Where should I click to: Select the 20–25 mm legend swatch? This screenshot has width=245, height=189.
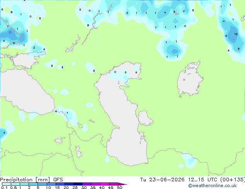pyautogui.click(x=69, y=184)
